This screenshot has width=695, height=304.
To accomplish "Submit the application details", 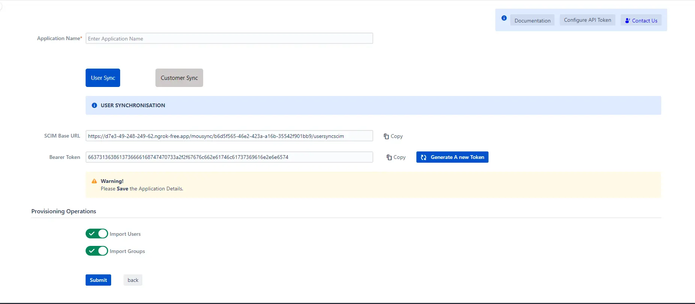I will (x=98, y=280).
